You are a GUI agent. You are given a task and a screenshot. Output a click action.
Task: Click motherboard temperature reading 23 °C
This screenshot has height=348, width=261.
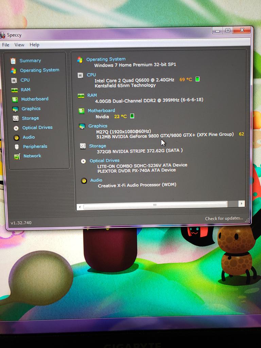pyautogui.click(x=120, y=116)
